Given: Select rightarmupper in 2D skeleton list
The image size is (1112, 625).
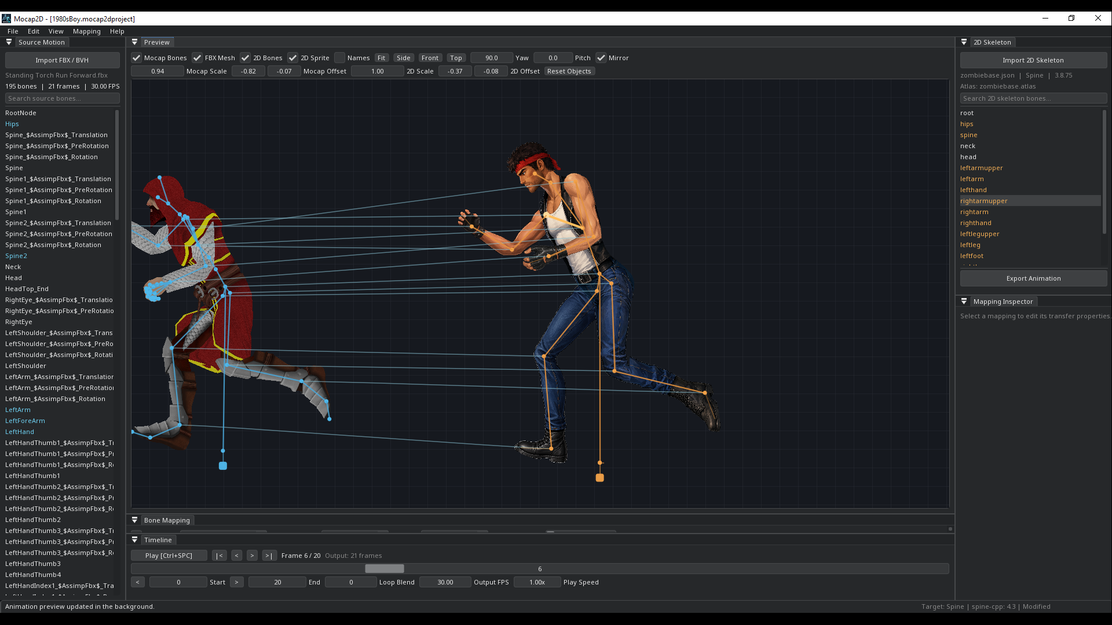Looking at the screenshot, I should click(1030, 201).
